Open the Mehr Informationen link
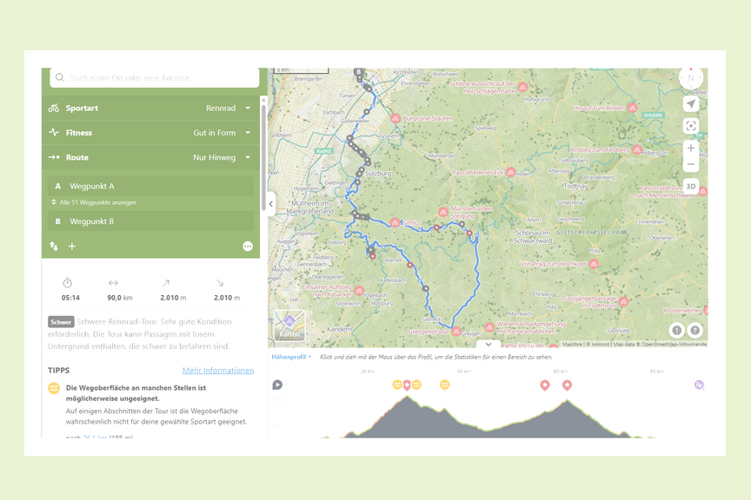This screenshot has width=751, height=500. coord(217,371)
